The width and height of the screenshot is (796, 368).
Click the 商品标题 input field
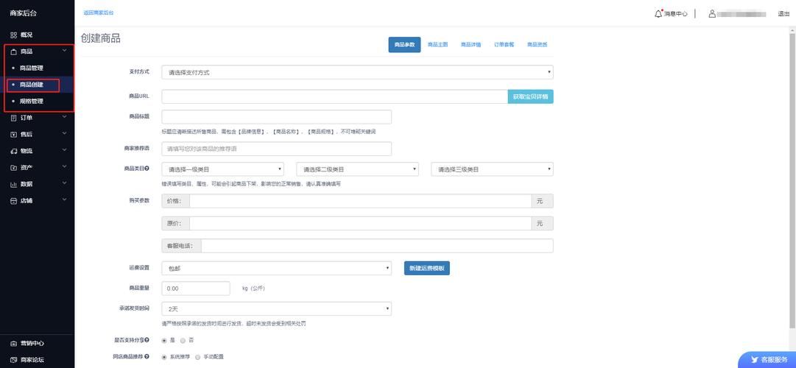[276, 117]
